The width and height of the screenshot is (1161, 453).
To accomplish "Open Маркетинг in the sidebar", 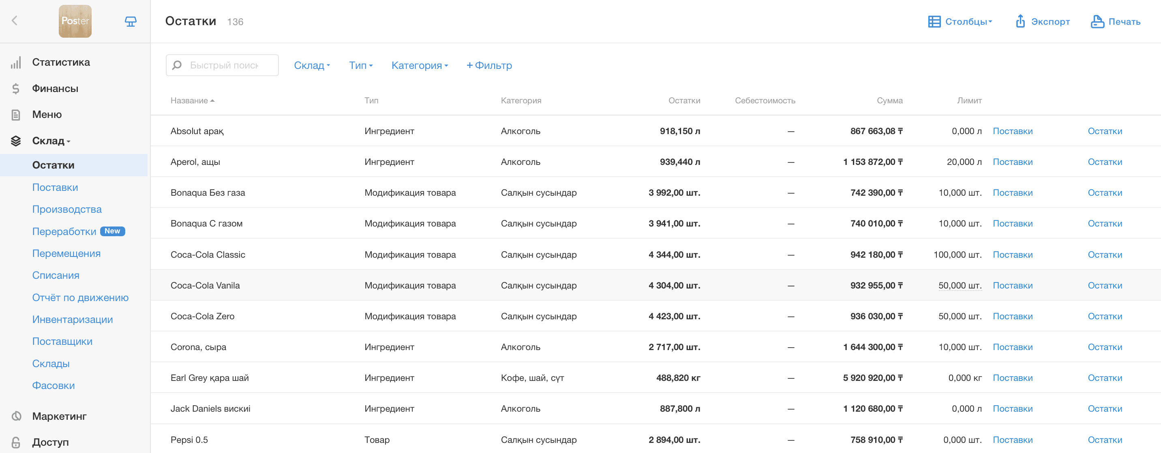I will pyautogui.click(x=59, y=416).
